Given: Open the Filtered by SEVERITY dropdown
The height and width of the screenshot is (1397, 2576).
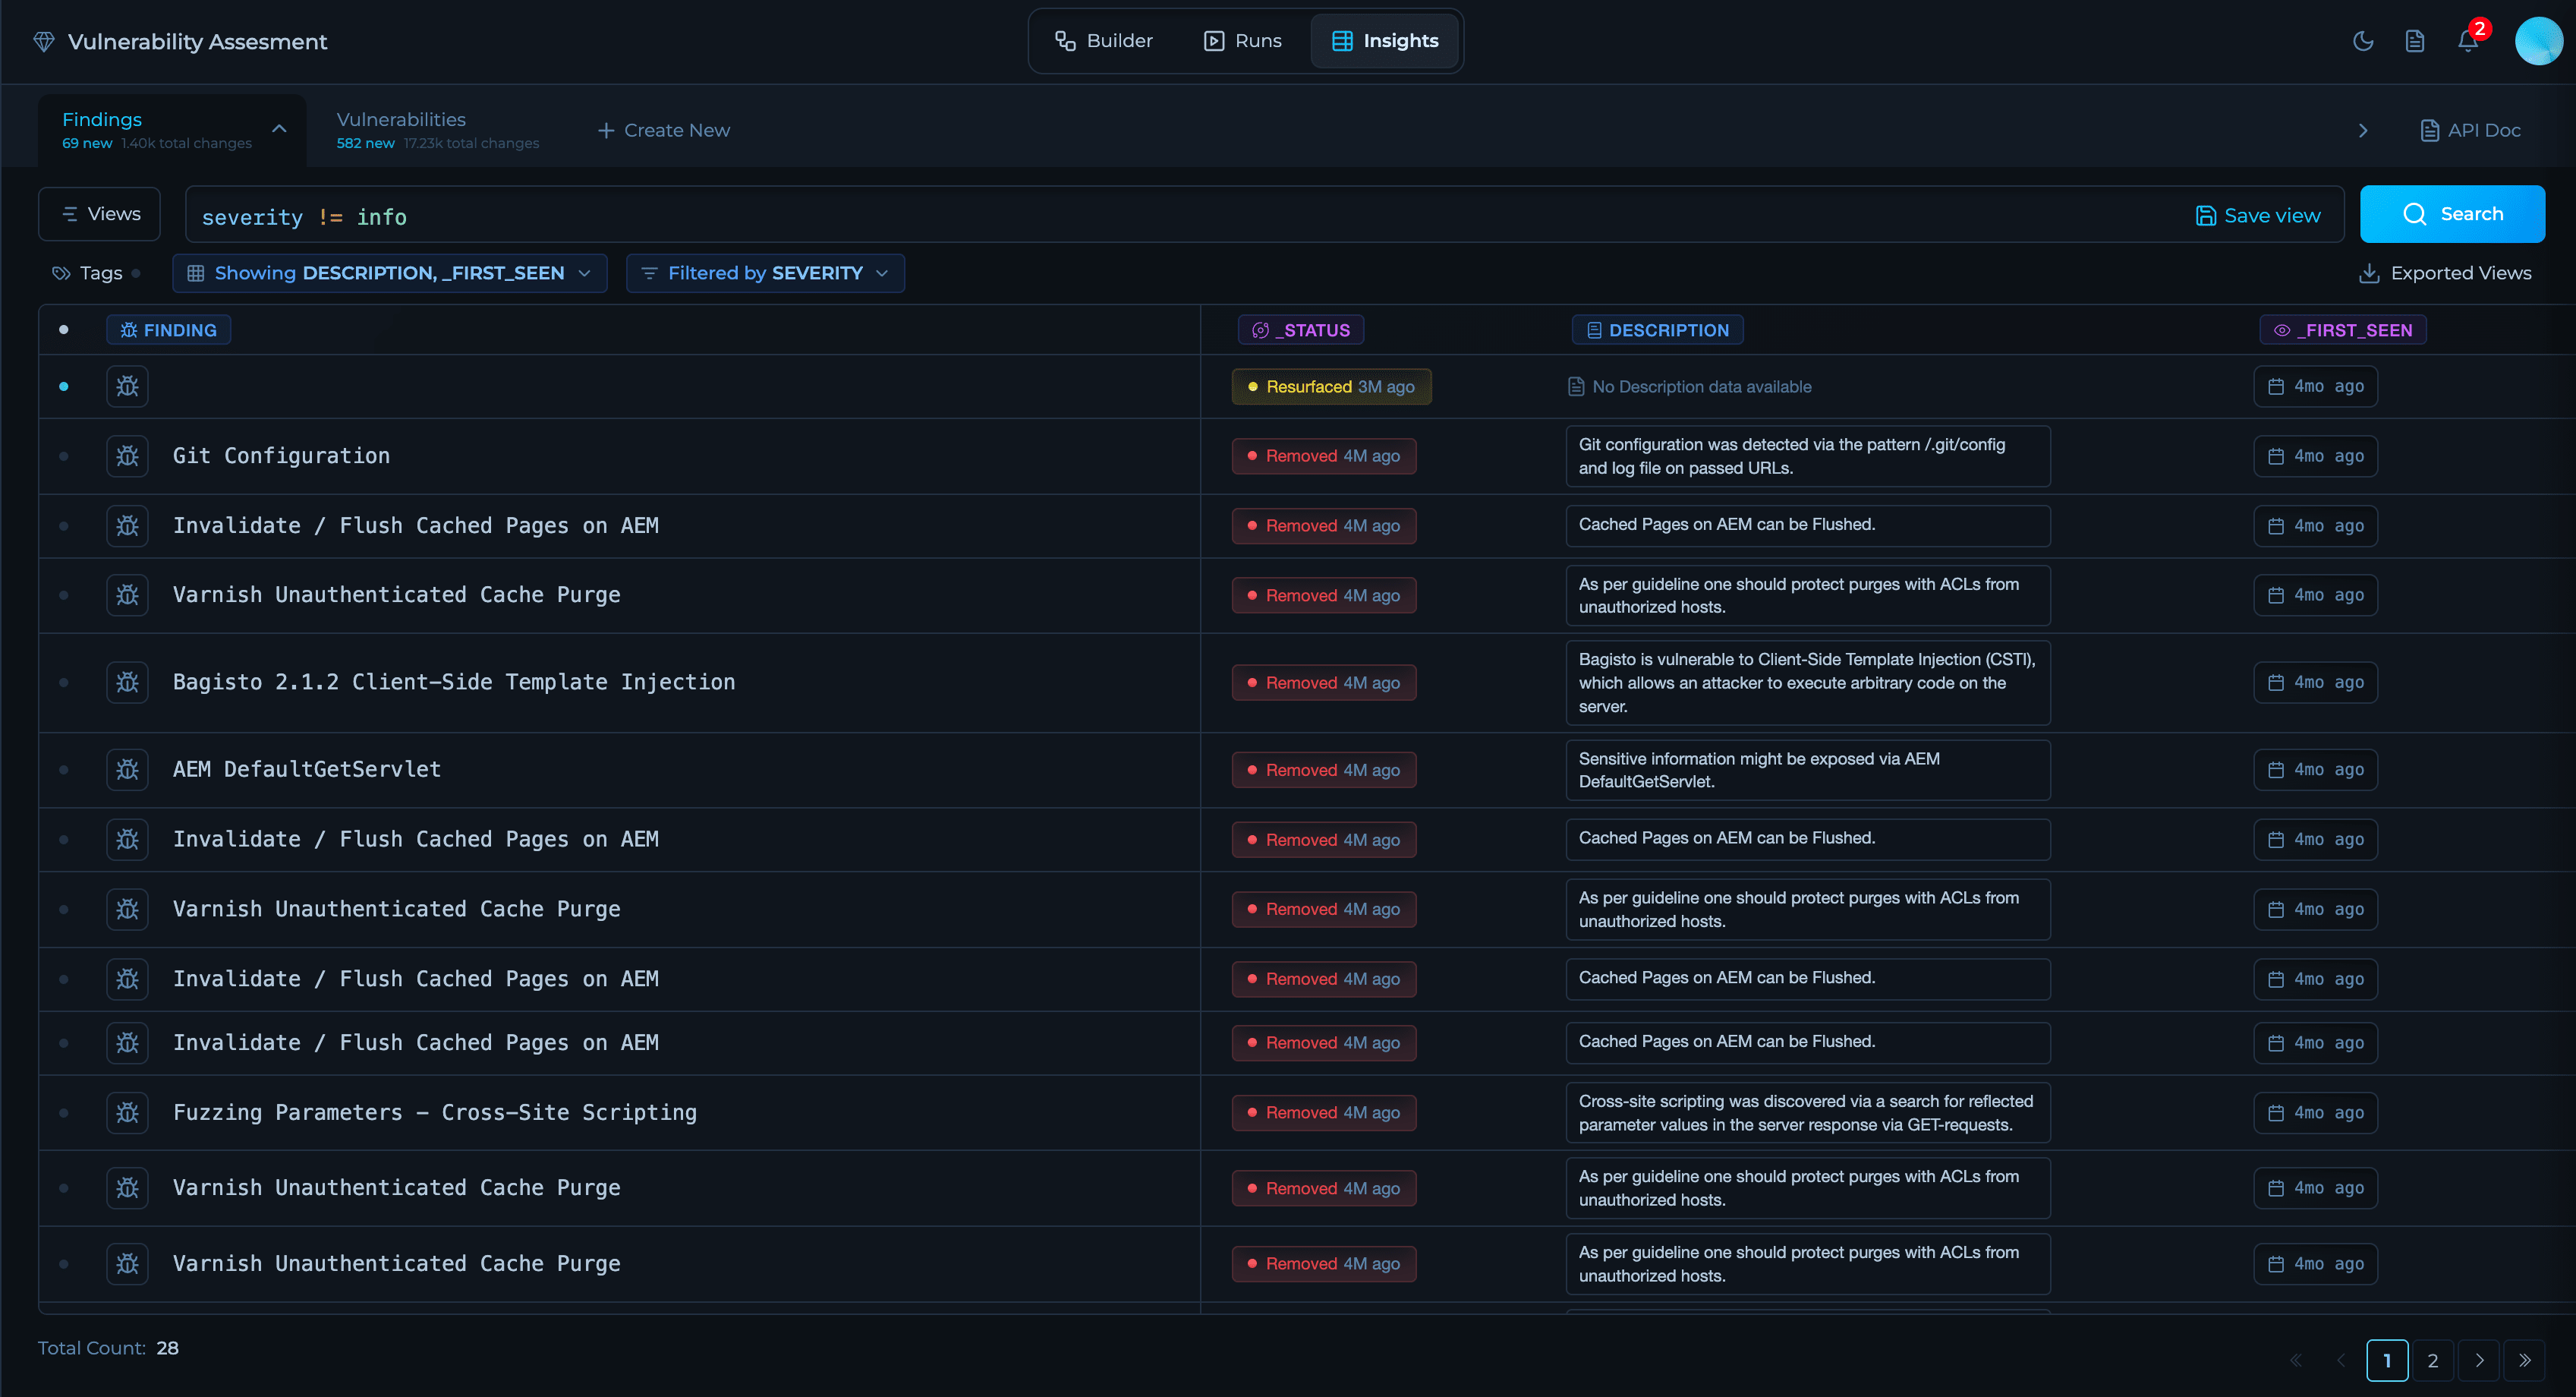Looking at the screenshot, I should click(765, 273).
